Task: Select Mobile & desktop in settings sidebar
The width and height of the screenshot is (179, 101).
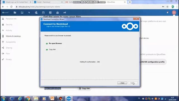Action: (13, 36)
